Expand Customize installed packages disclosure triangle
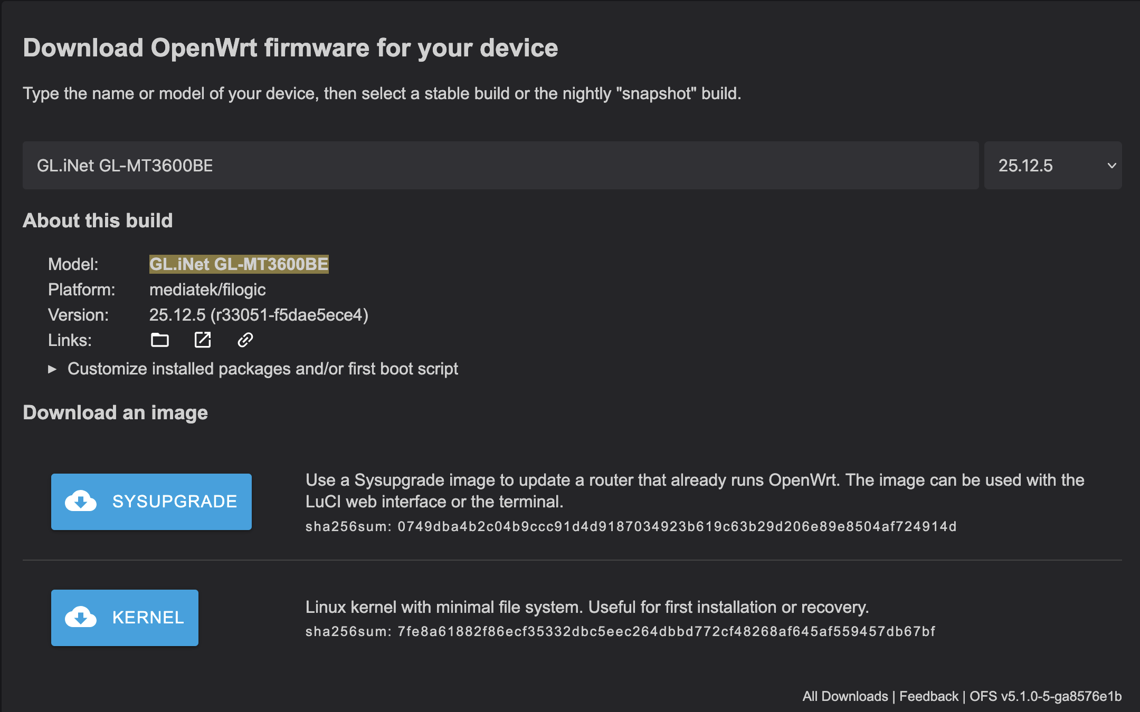 point(52,369)
